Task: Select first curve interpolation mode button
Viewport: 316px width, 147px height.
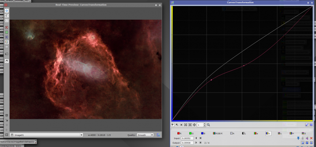Action: [303, 143]
